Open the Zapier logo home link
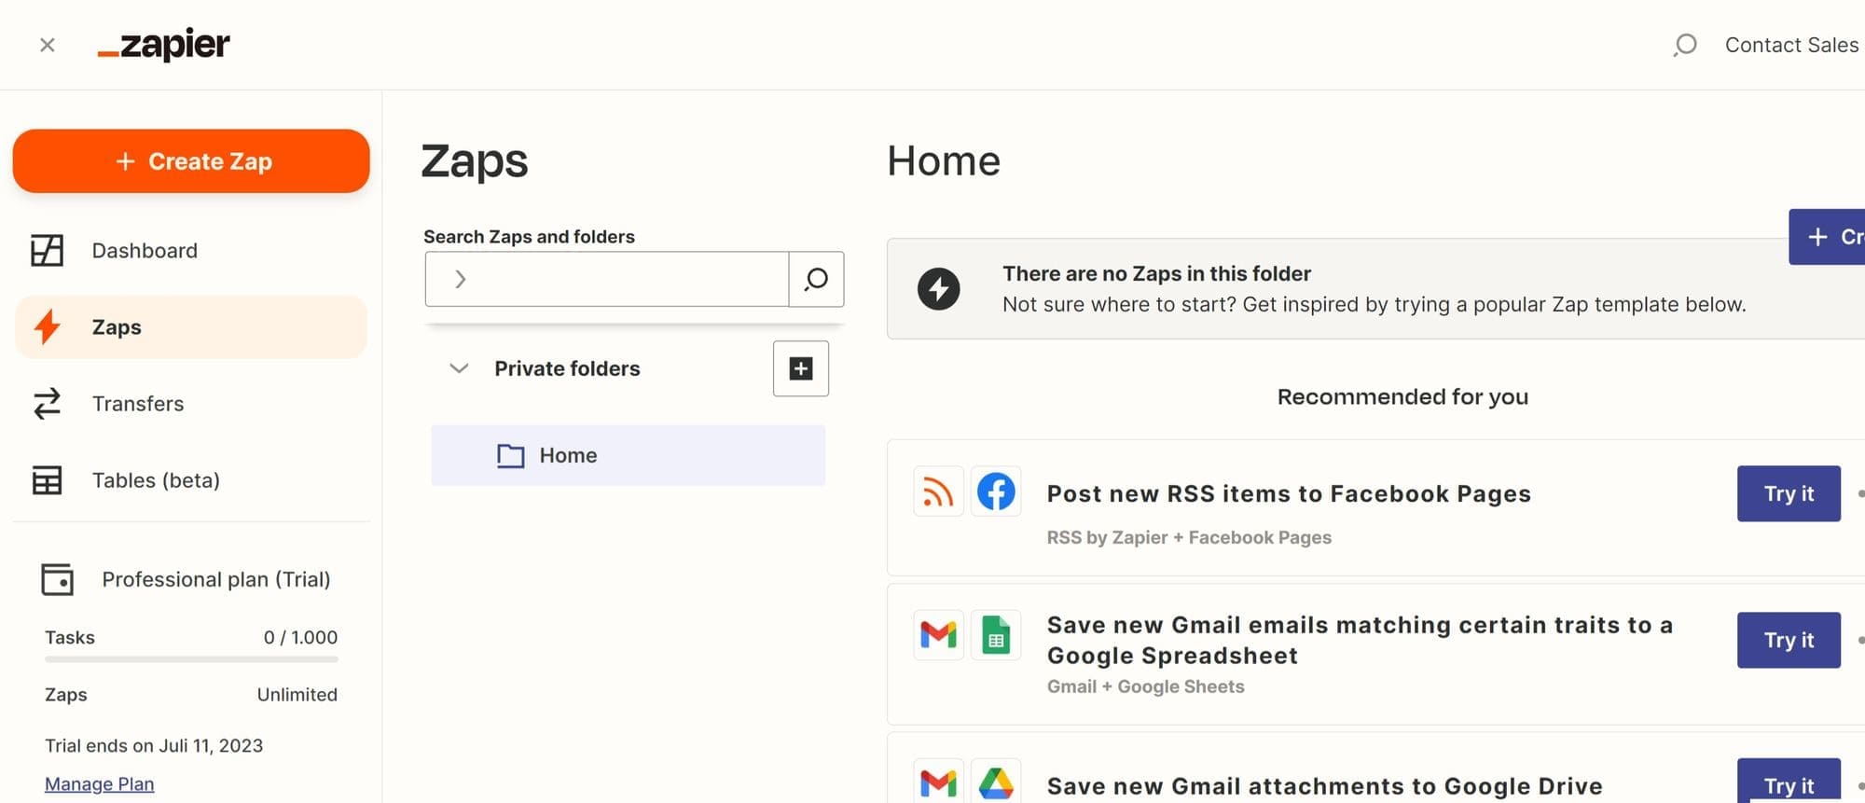 [163, 44]
